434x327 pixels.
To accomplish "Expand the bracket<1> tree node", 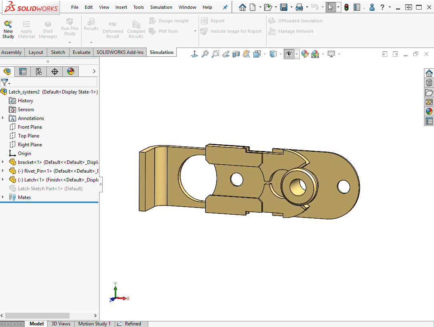I will (x=3, y=162).
